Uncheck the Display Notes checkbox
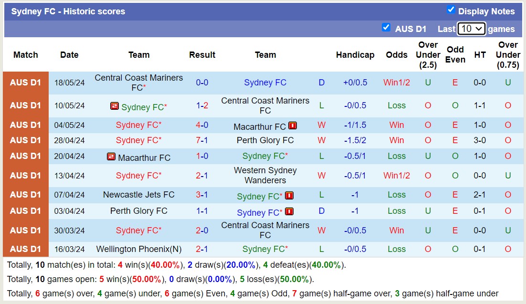The image size is (526, 304). click(x=450, y=9)
